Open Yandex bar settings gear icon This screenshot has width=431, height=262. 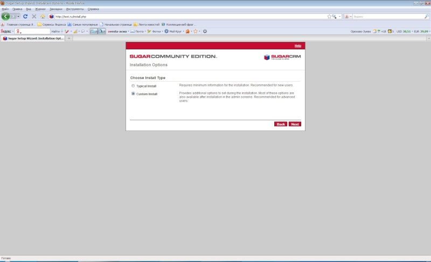[x=205, y=31]
